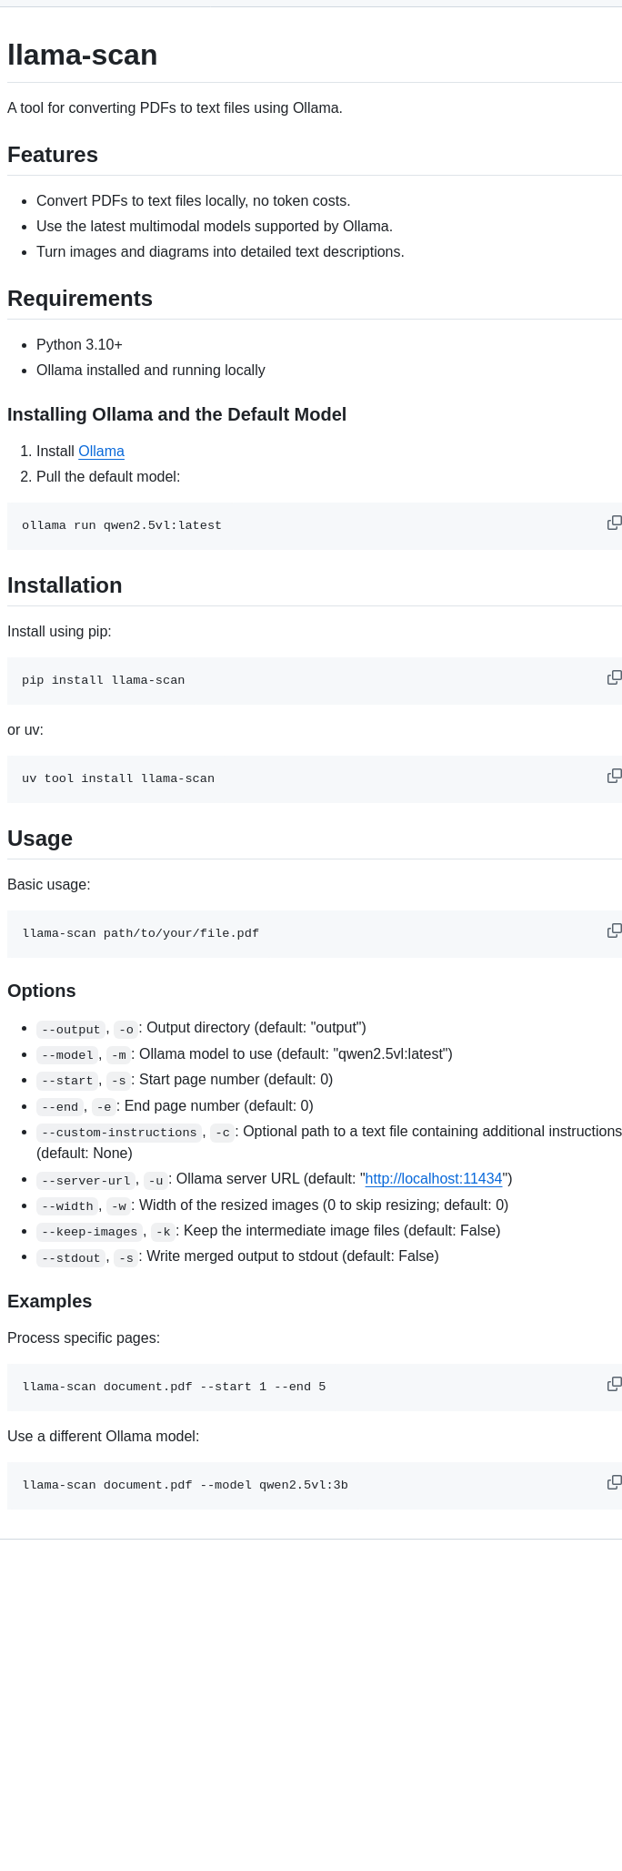Copy the qwen2.5vl:3b model example command
The width and height of the screenshot is (622, 1871).
pyautogui.click(x=614, y=1482)
